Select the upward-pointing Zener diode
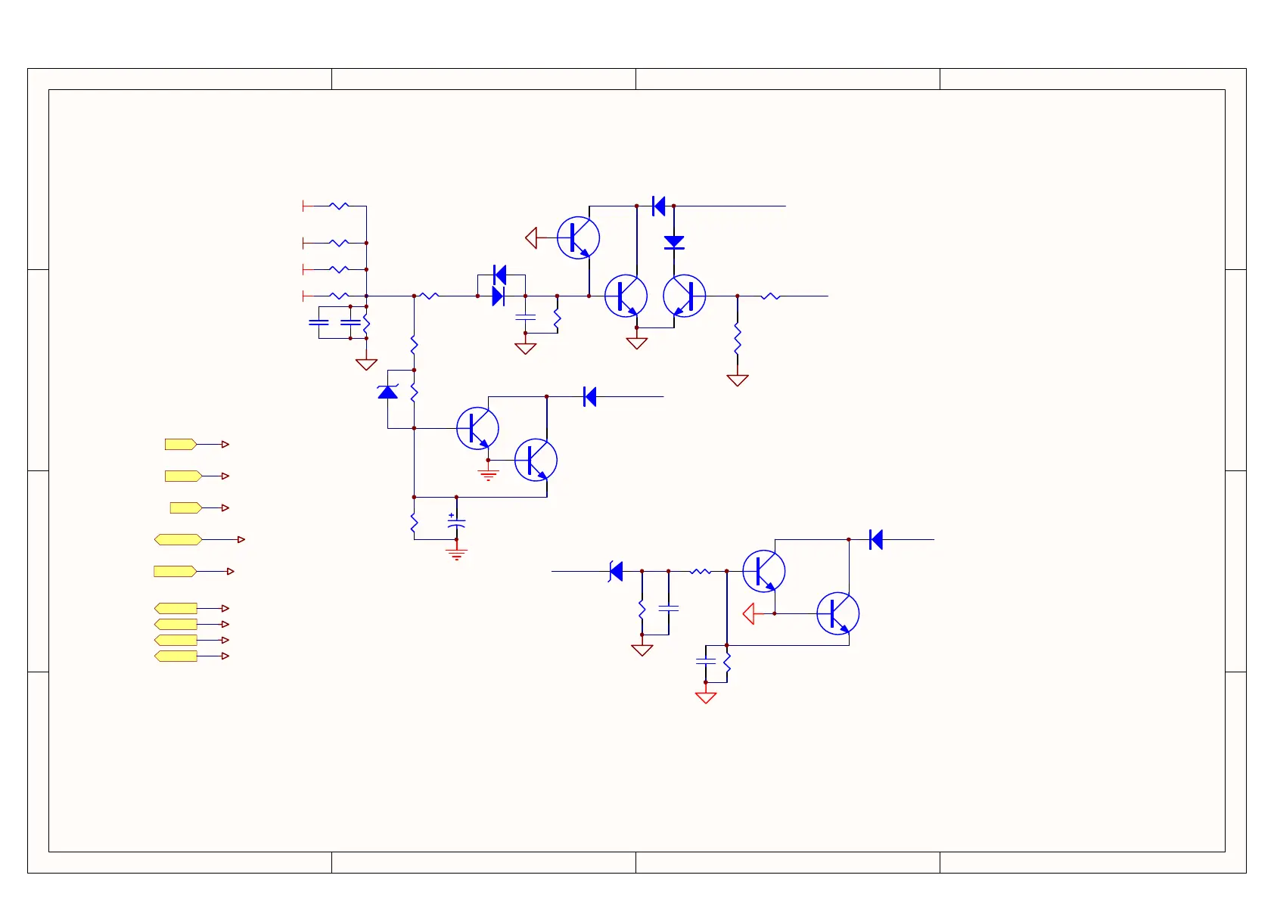The height and width of the screenshot is (900, 1274). (388, 392)
